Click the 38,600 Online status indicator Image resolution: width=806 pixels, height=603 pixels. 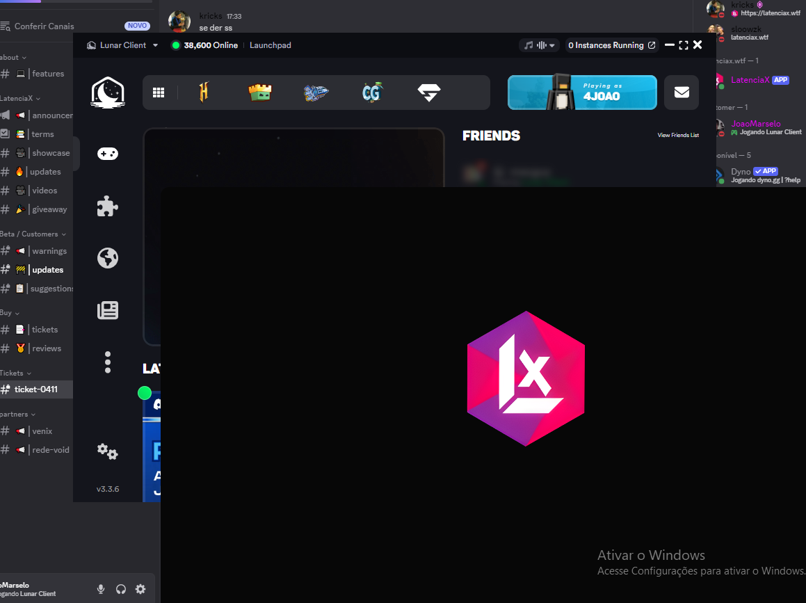[204, 45]
